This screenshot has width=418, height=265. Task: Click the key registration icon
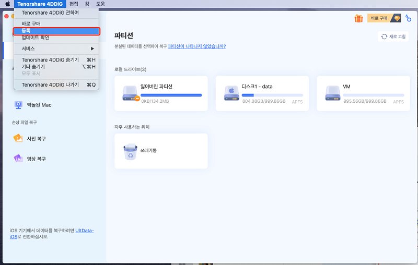[x=408, y=18]
